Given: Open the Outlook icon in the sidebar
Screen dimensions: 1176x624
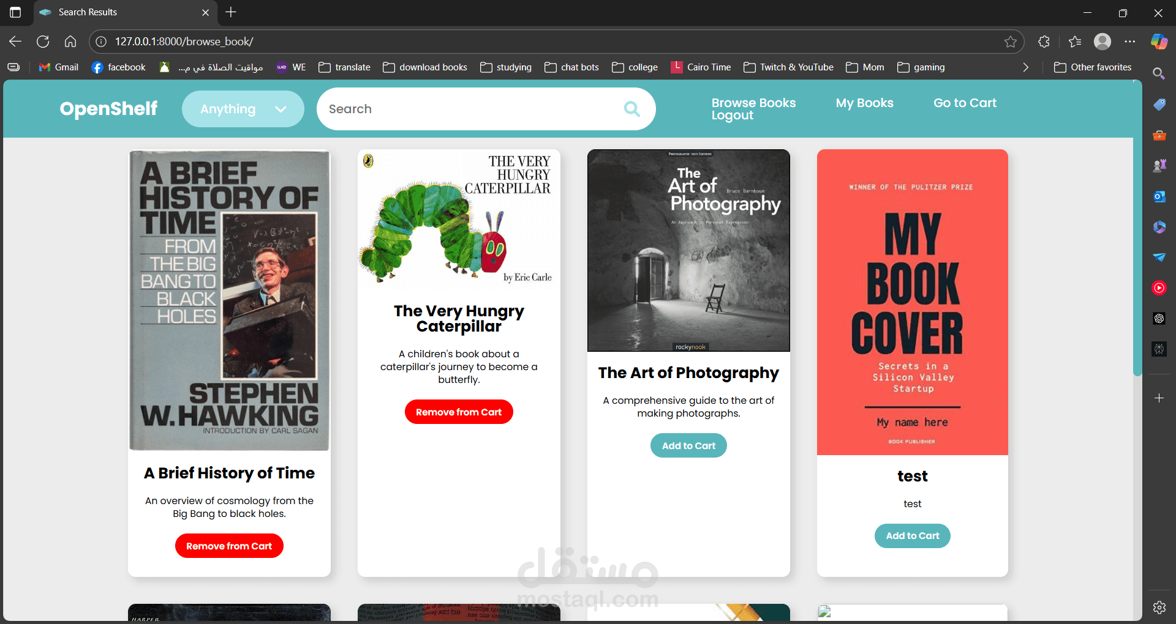Looking at the screenshot, I should pos(1159,196).
